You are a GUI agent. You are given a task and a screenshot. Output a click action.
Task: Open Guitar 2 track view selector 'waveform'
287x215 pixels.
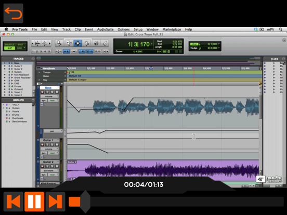pyautogui.click(x=49, y=170)
